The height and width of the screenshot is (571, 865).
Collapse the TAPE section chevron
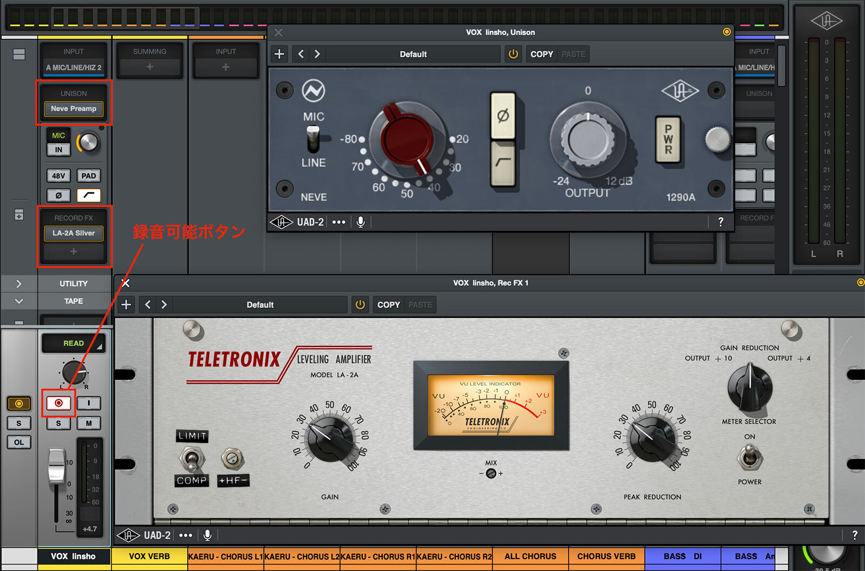(x=19, y=301)
